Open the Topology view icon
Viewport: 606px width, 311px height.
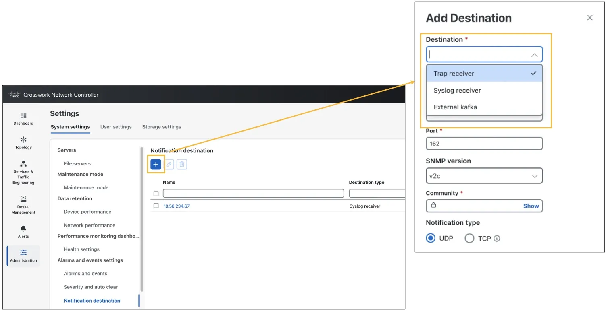click(23, 140)
